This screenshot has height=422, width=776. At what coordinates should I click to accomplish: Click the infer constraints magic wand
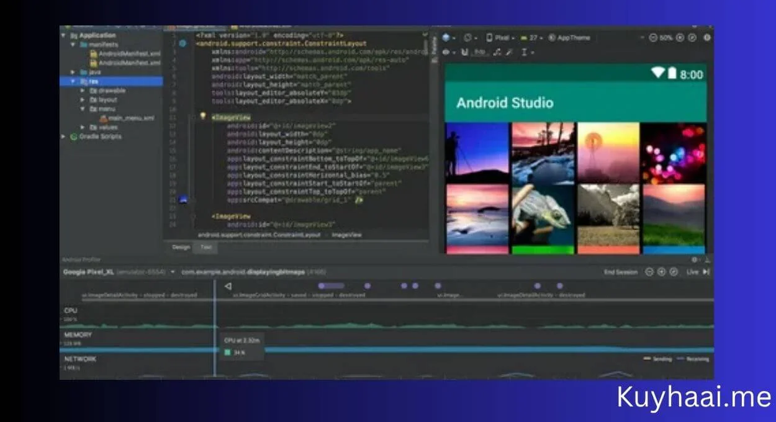(508, 53)
